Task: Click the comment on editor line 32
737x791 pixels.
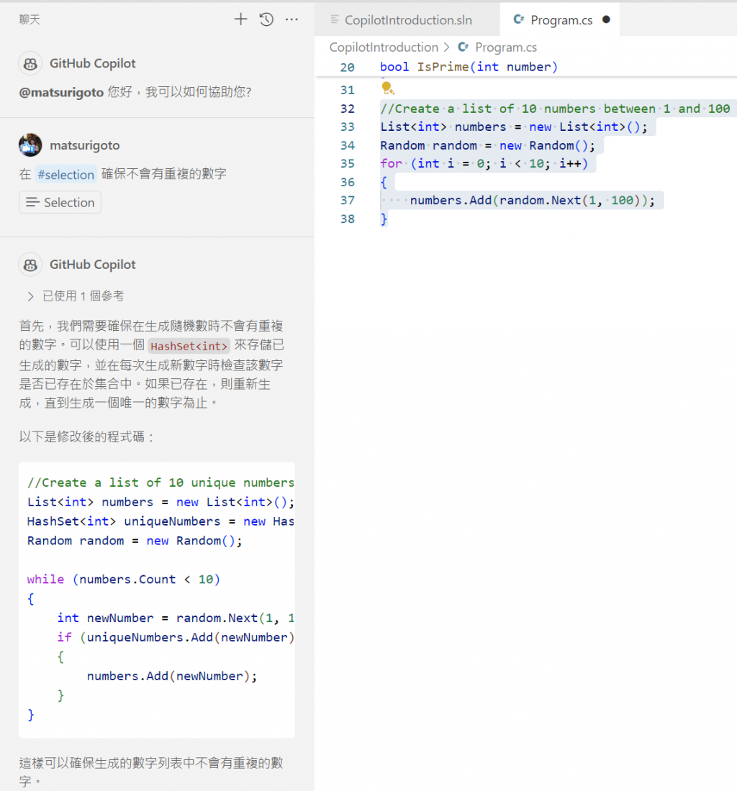Action: click(555, 109)
